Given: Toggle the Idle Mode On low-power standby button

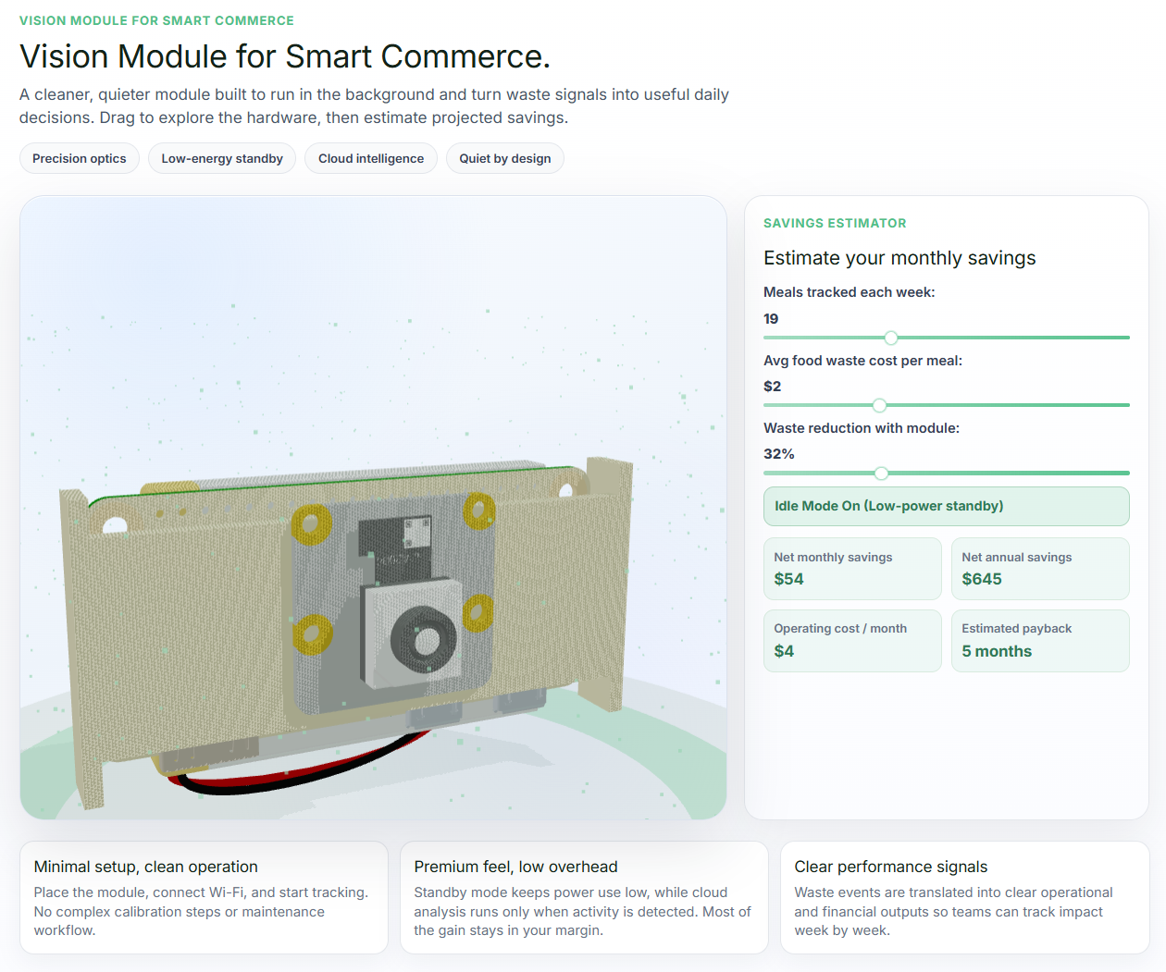Looking at the screenshot, I should 946,506.
